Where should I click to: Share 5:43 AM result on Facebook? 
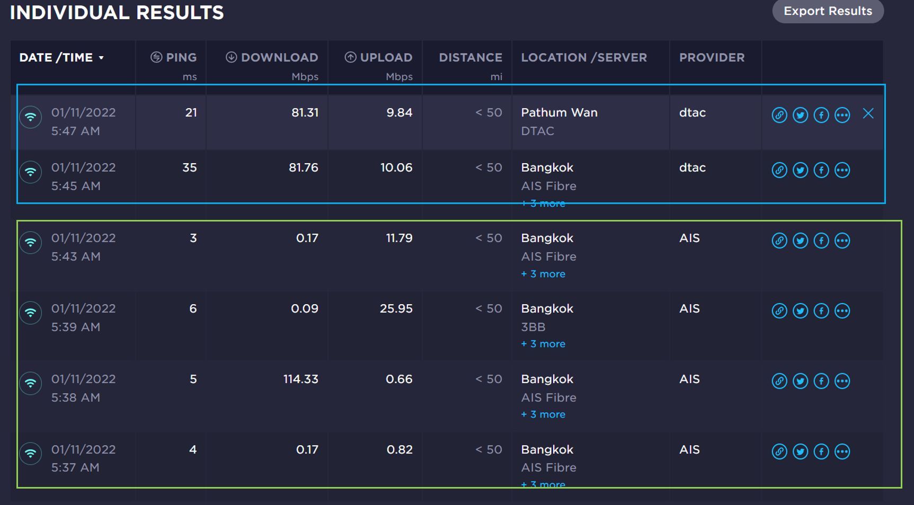(821, 241)
